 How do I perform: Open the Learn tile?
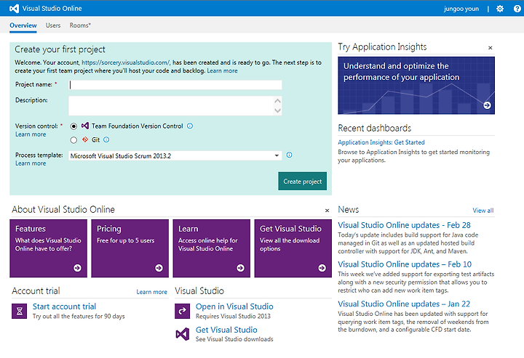(x=212, y=248)
